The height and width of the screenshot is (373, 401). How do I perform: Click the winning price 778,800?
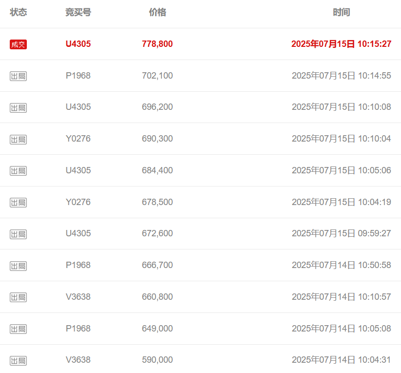[157, 44]
